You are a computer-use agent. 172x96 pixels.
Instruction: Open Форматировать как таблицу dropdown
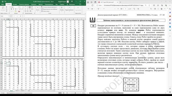point(49,9)
